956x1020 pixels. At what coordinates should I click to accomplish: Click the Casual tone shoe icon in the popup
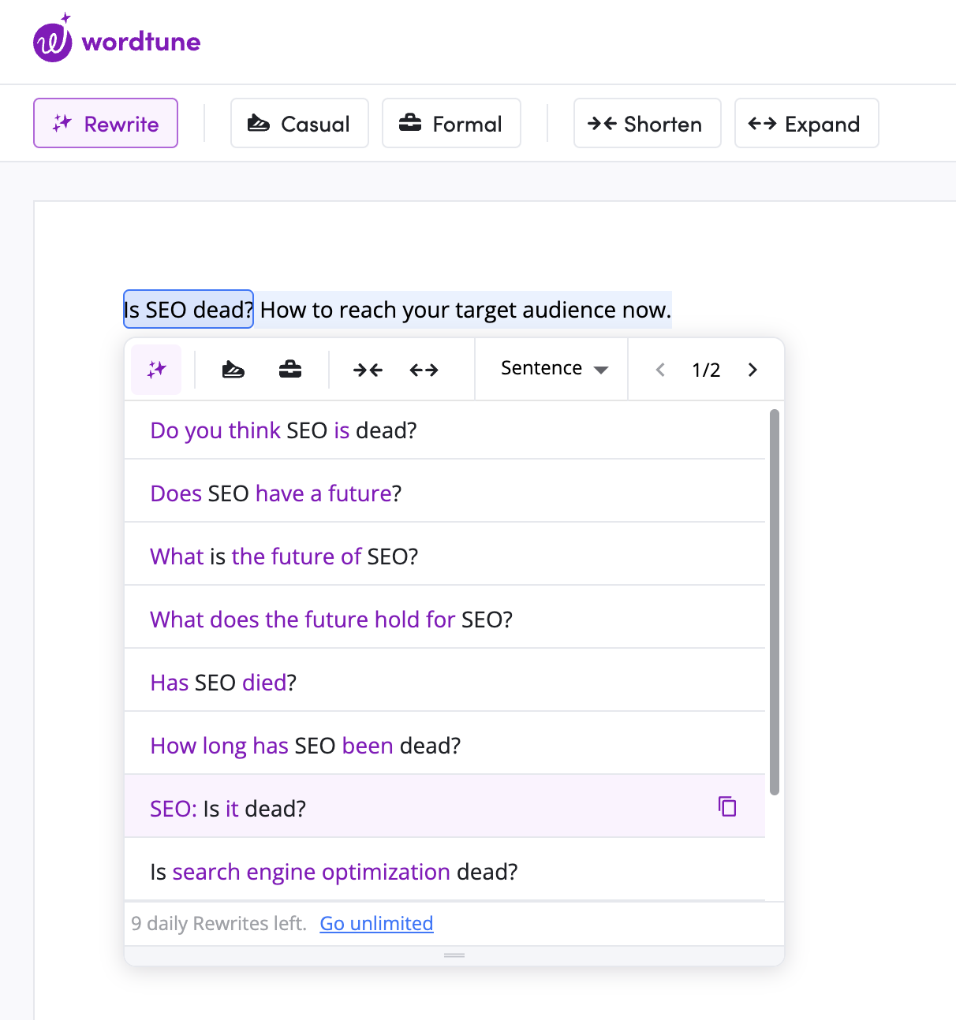[233, 369]
